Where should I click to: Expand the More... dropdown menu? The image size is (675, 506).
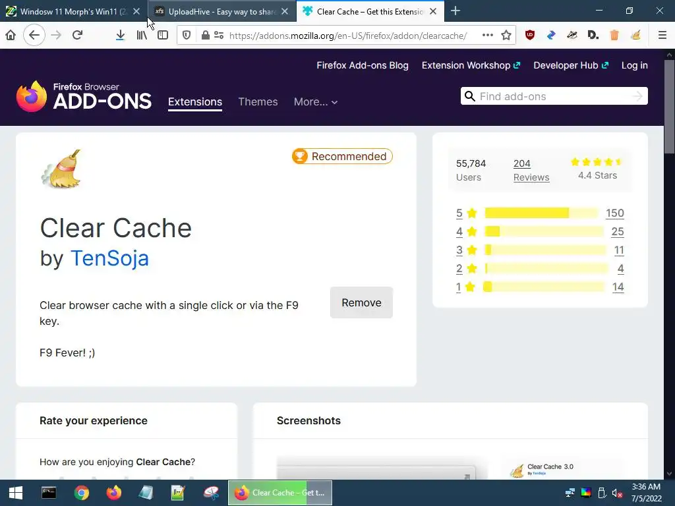(x=316, y=102)
